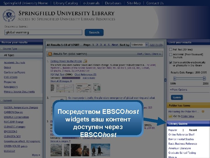This screenshot has height=158, width=210.
Task: Go to results page 3
Action: point(101,45)
